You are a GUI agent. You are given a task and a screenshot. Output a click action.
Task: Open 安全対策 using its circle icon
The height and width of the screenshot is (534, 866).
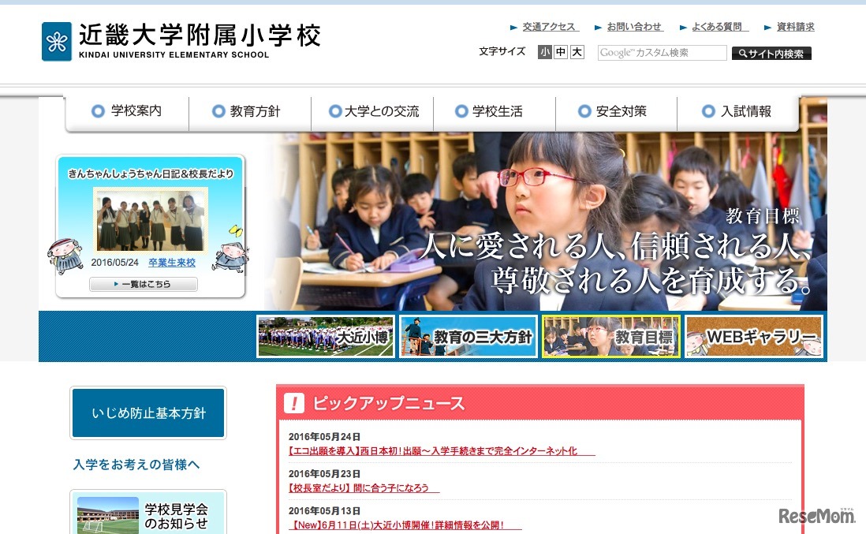click(x=584, y=111)
